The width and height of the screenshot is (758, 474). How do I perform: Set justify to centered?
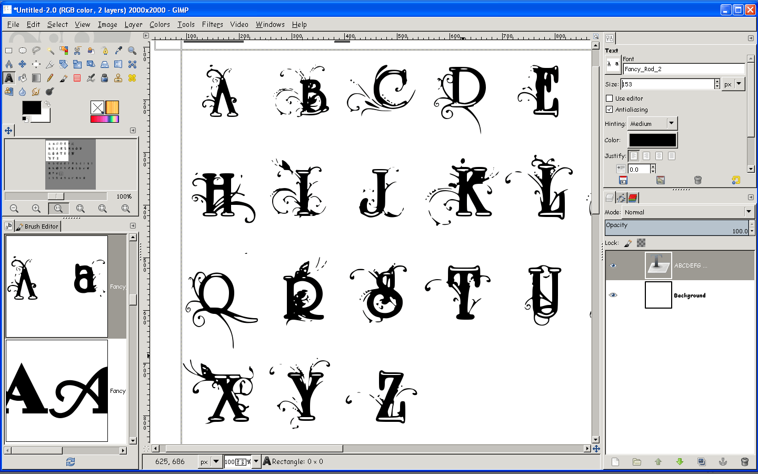(x=659, y=156)
